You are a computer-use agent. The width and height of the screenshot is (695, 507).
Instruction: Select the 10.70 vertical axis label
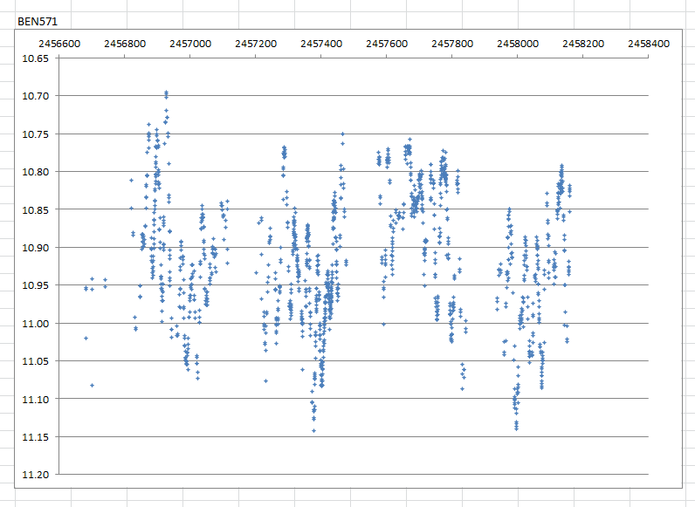coord(36,96)
